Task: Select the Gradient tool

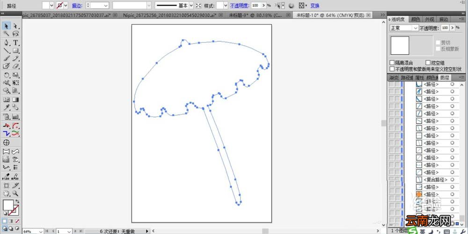Action: click(15, 99)
